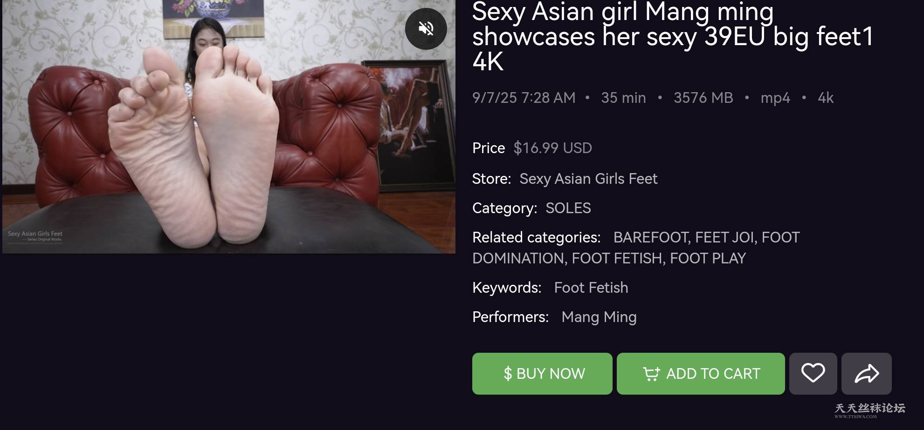Click the clip title heading
Image resolution: width=924 pixels, height=430 pixels.
click(671, 36)
